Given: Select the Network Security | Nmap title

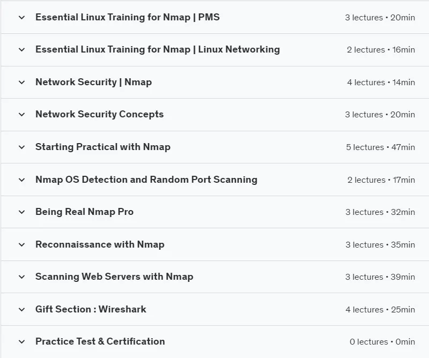Looking at the screenshot, I should 93,82.
